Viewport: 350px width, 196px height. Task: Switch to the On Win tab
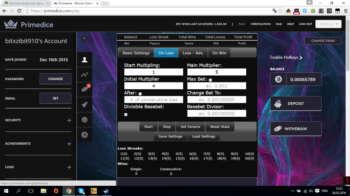(219, 53)
